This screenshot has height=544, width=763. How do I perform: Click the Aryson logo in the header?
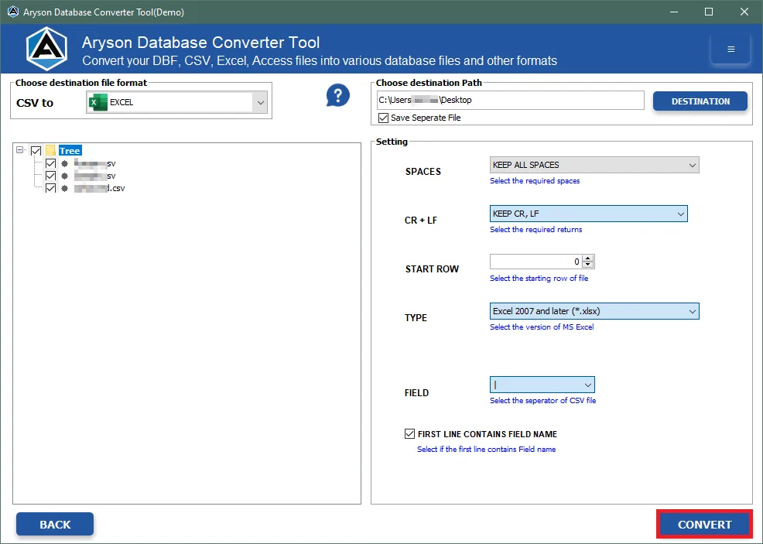(46, 49)
